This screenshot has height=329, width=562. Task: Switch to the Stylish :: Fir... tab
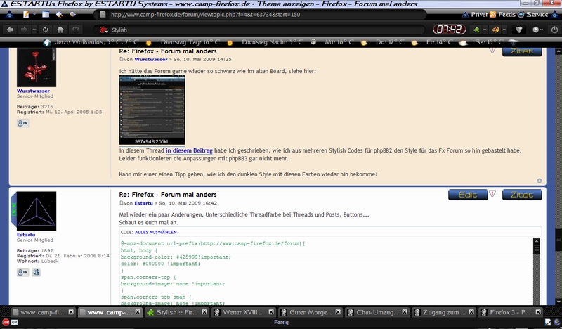click(178, 312)
